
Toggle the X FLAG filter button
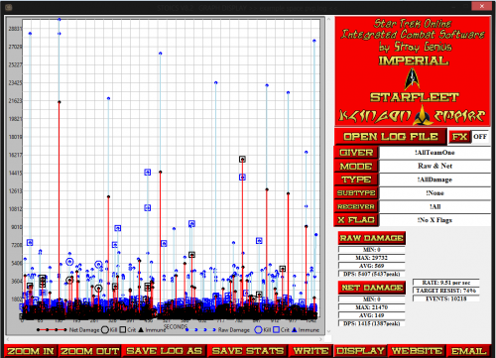(356, 220)
